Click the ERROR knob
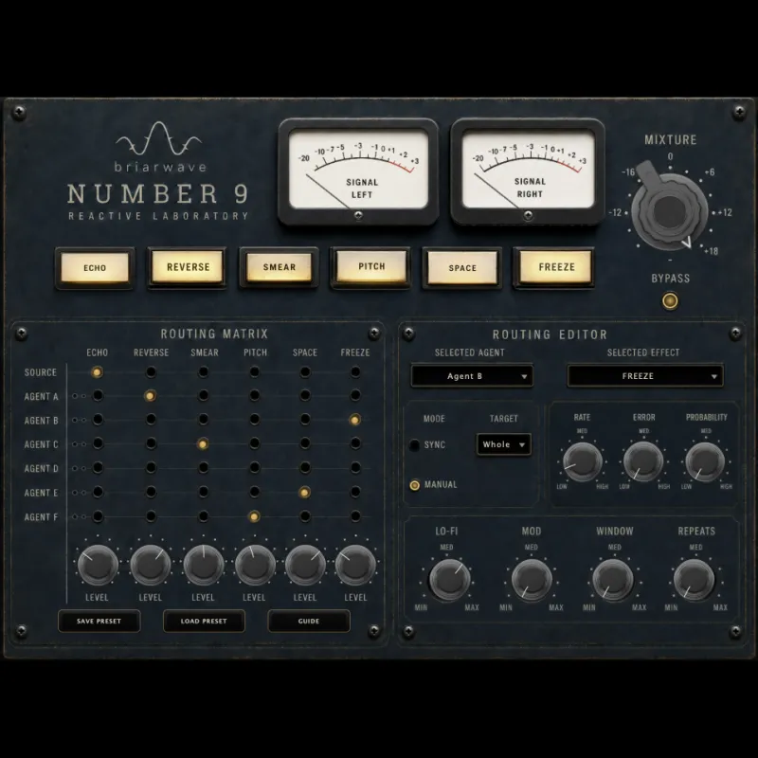Screen dimensions: 758x758 643,461
